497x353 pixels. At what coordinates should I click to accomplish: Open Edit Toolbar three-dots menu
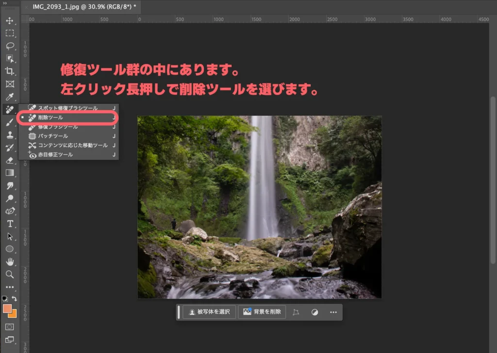[x=9, y=287]
